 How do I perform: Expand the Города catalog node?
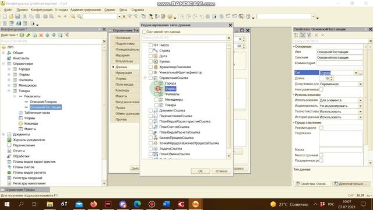pos(9,69)
